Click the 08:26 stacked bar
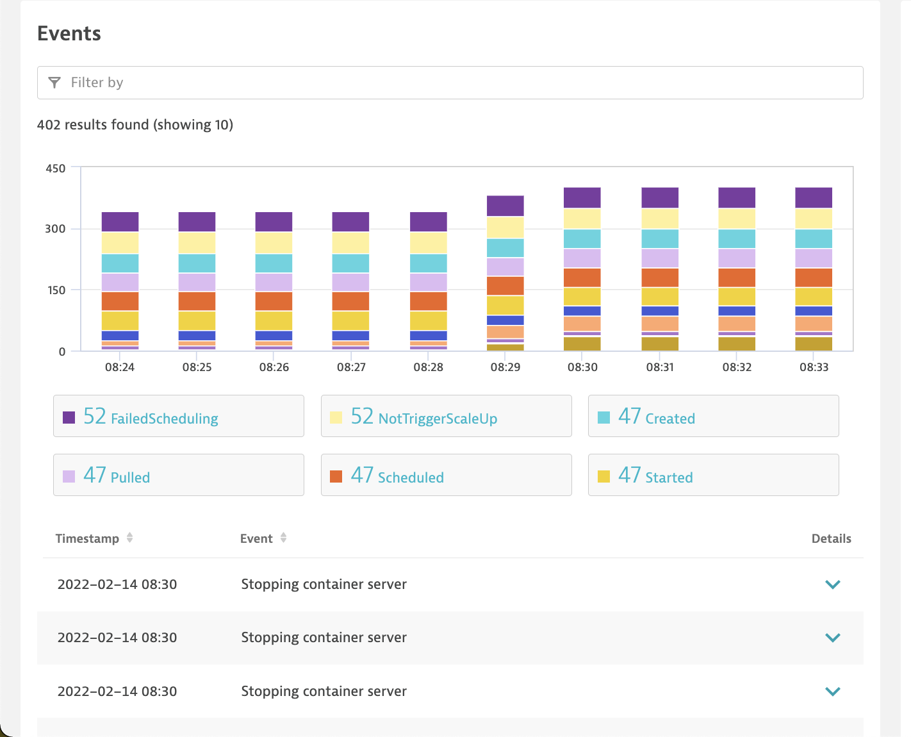This screenshot has width=911, height=737. coord(274,281)
